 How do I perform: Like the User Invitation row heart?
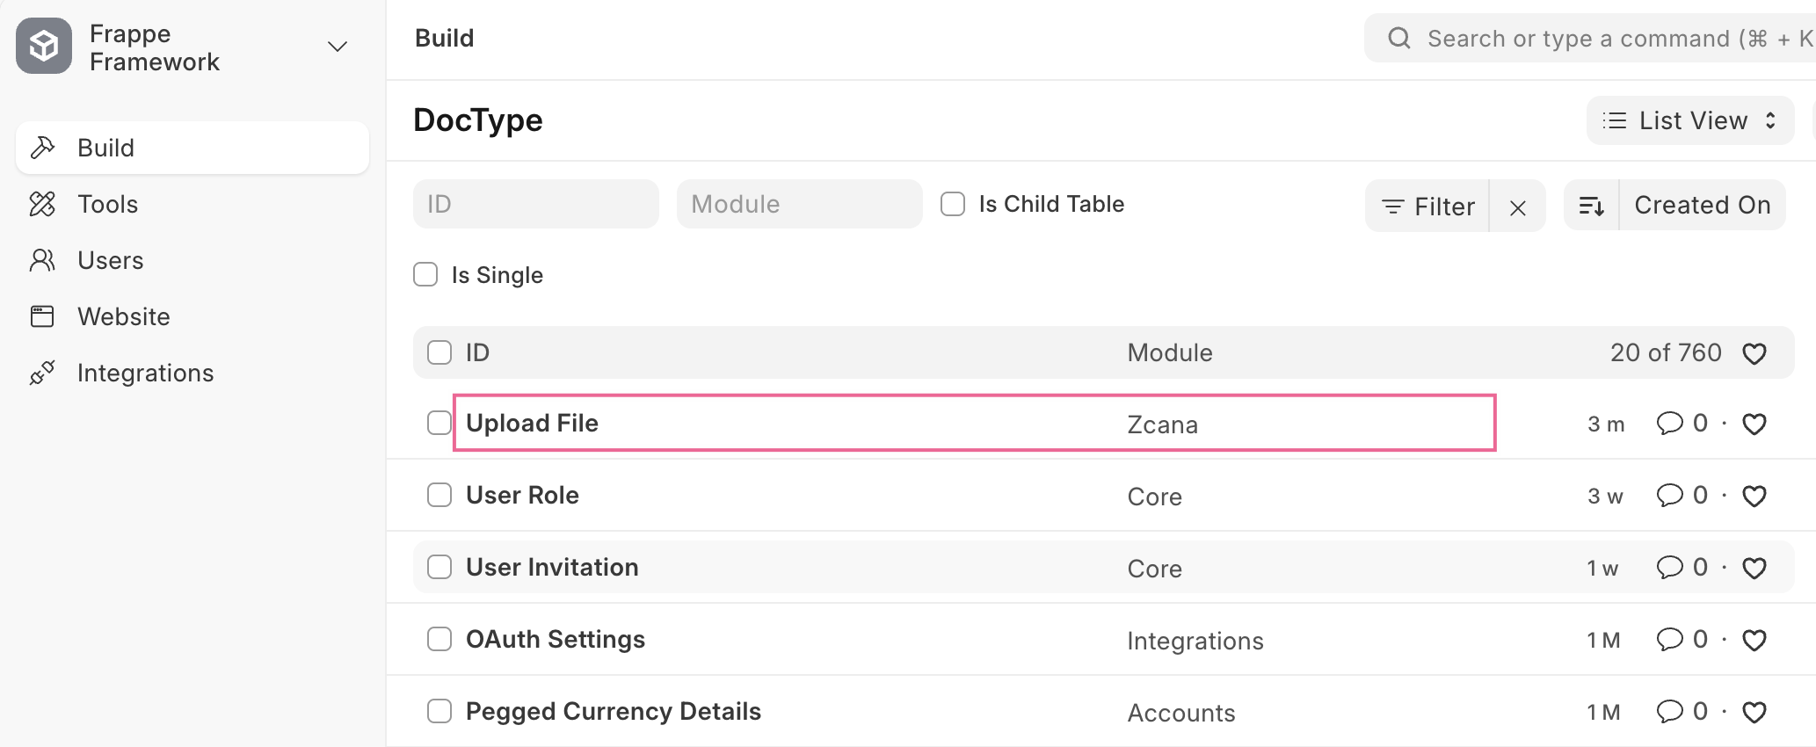point(1754,569)
